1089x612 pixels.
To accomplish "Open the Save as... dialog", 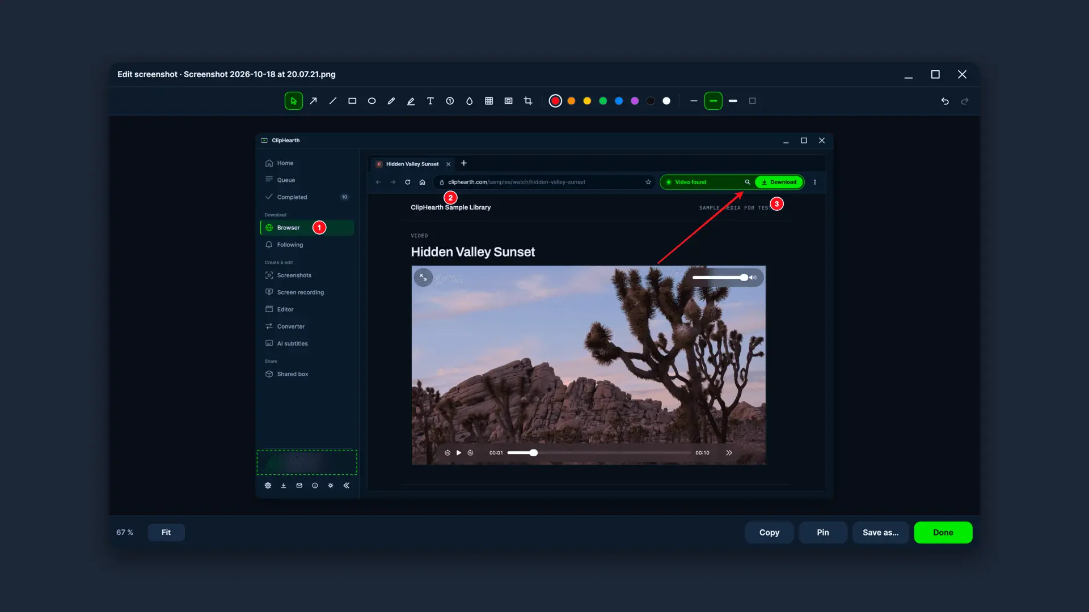I will [880, 532].
